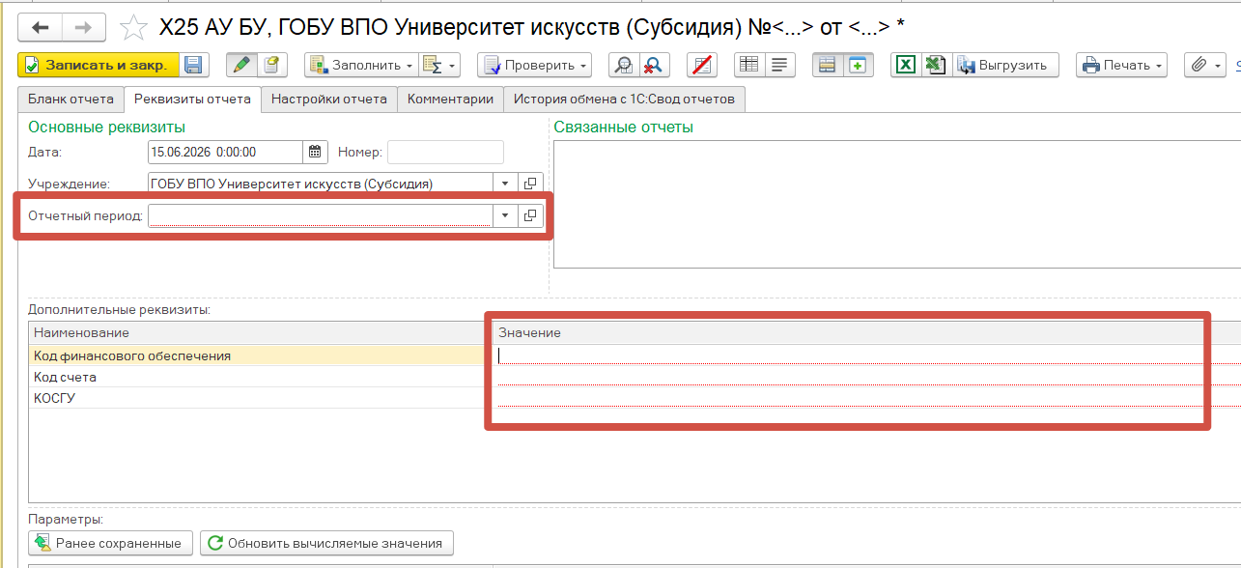
Task: Click the red diagonal line icon
Action: tap(702, 65)
